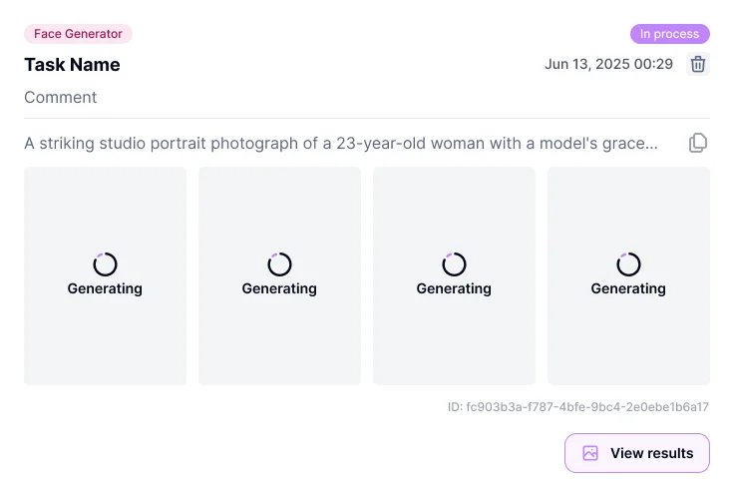
Task: Click the third image's loading spinner
Action: pos(454,263)
